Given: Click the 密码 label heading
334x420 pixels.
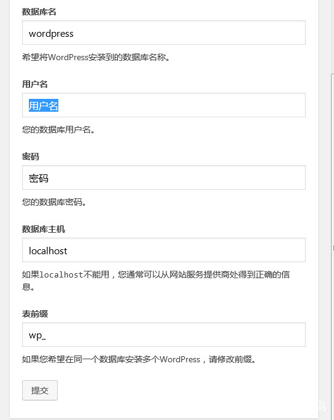Looking at the screenshot, I should (31, 157).
